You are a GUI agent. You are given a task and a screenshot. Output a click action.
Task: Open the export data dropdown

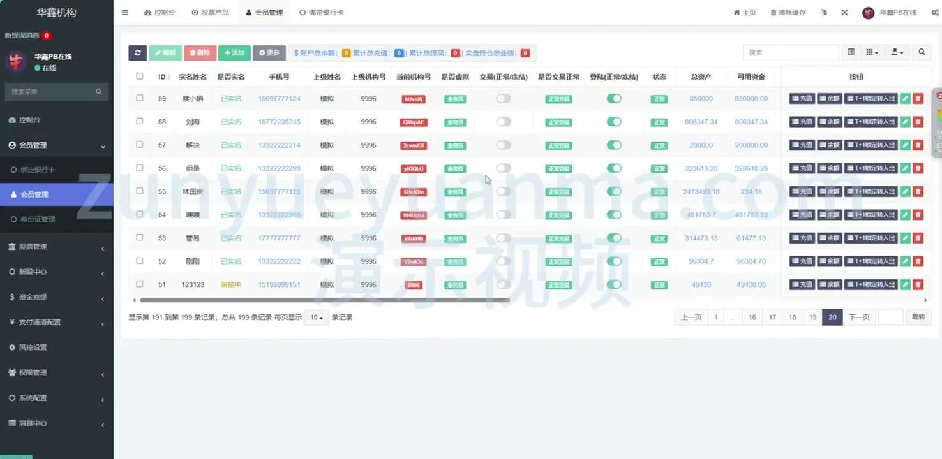click(x=897, y=53)
